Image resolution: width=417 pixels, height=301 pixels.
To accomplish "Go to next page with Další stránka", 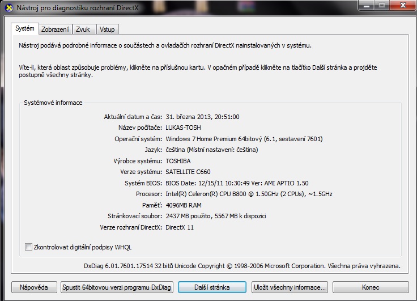I will click(212, 287).
